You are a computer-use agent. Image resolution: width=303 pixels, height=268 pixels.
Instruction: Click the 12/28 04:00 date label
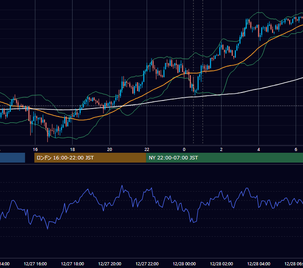(x=259, y=264)
